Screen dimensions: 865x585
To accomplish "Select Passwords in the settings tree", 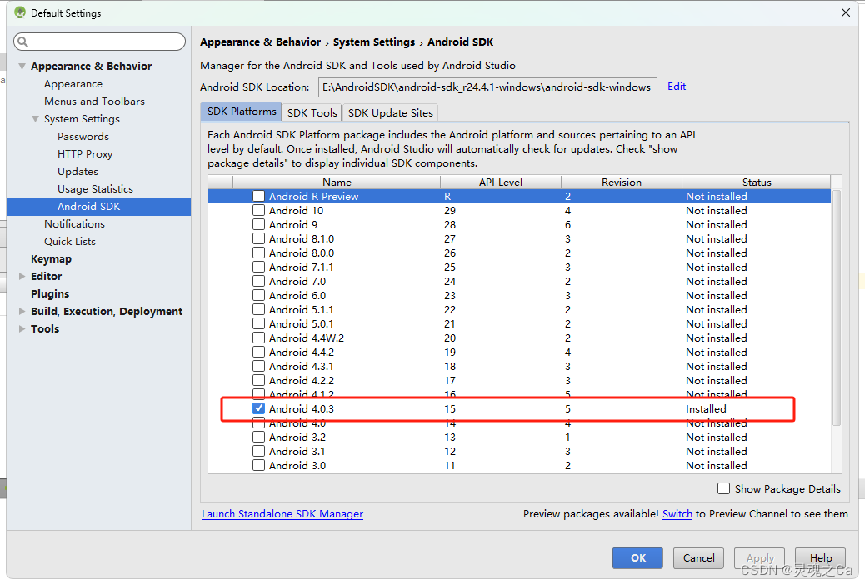I will 83,137.
